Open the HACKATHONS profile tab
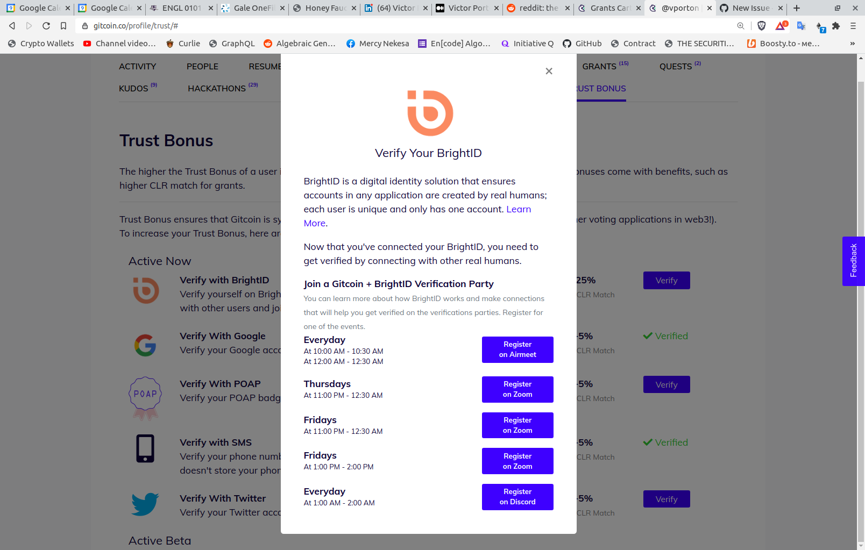Screen dimensions: 865x550 click(x=223, y=88)
